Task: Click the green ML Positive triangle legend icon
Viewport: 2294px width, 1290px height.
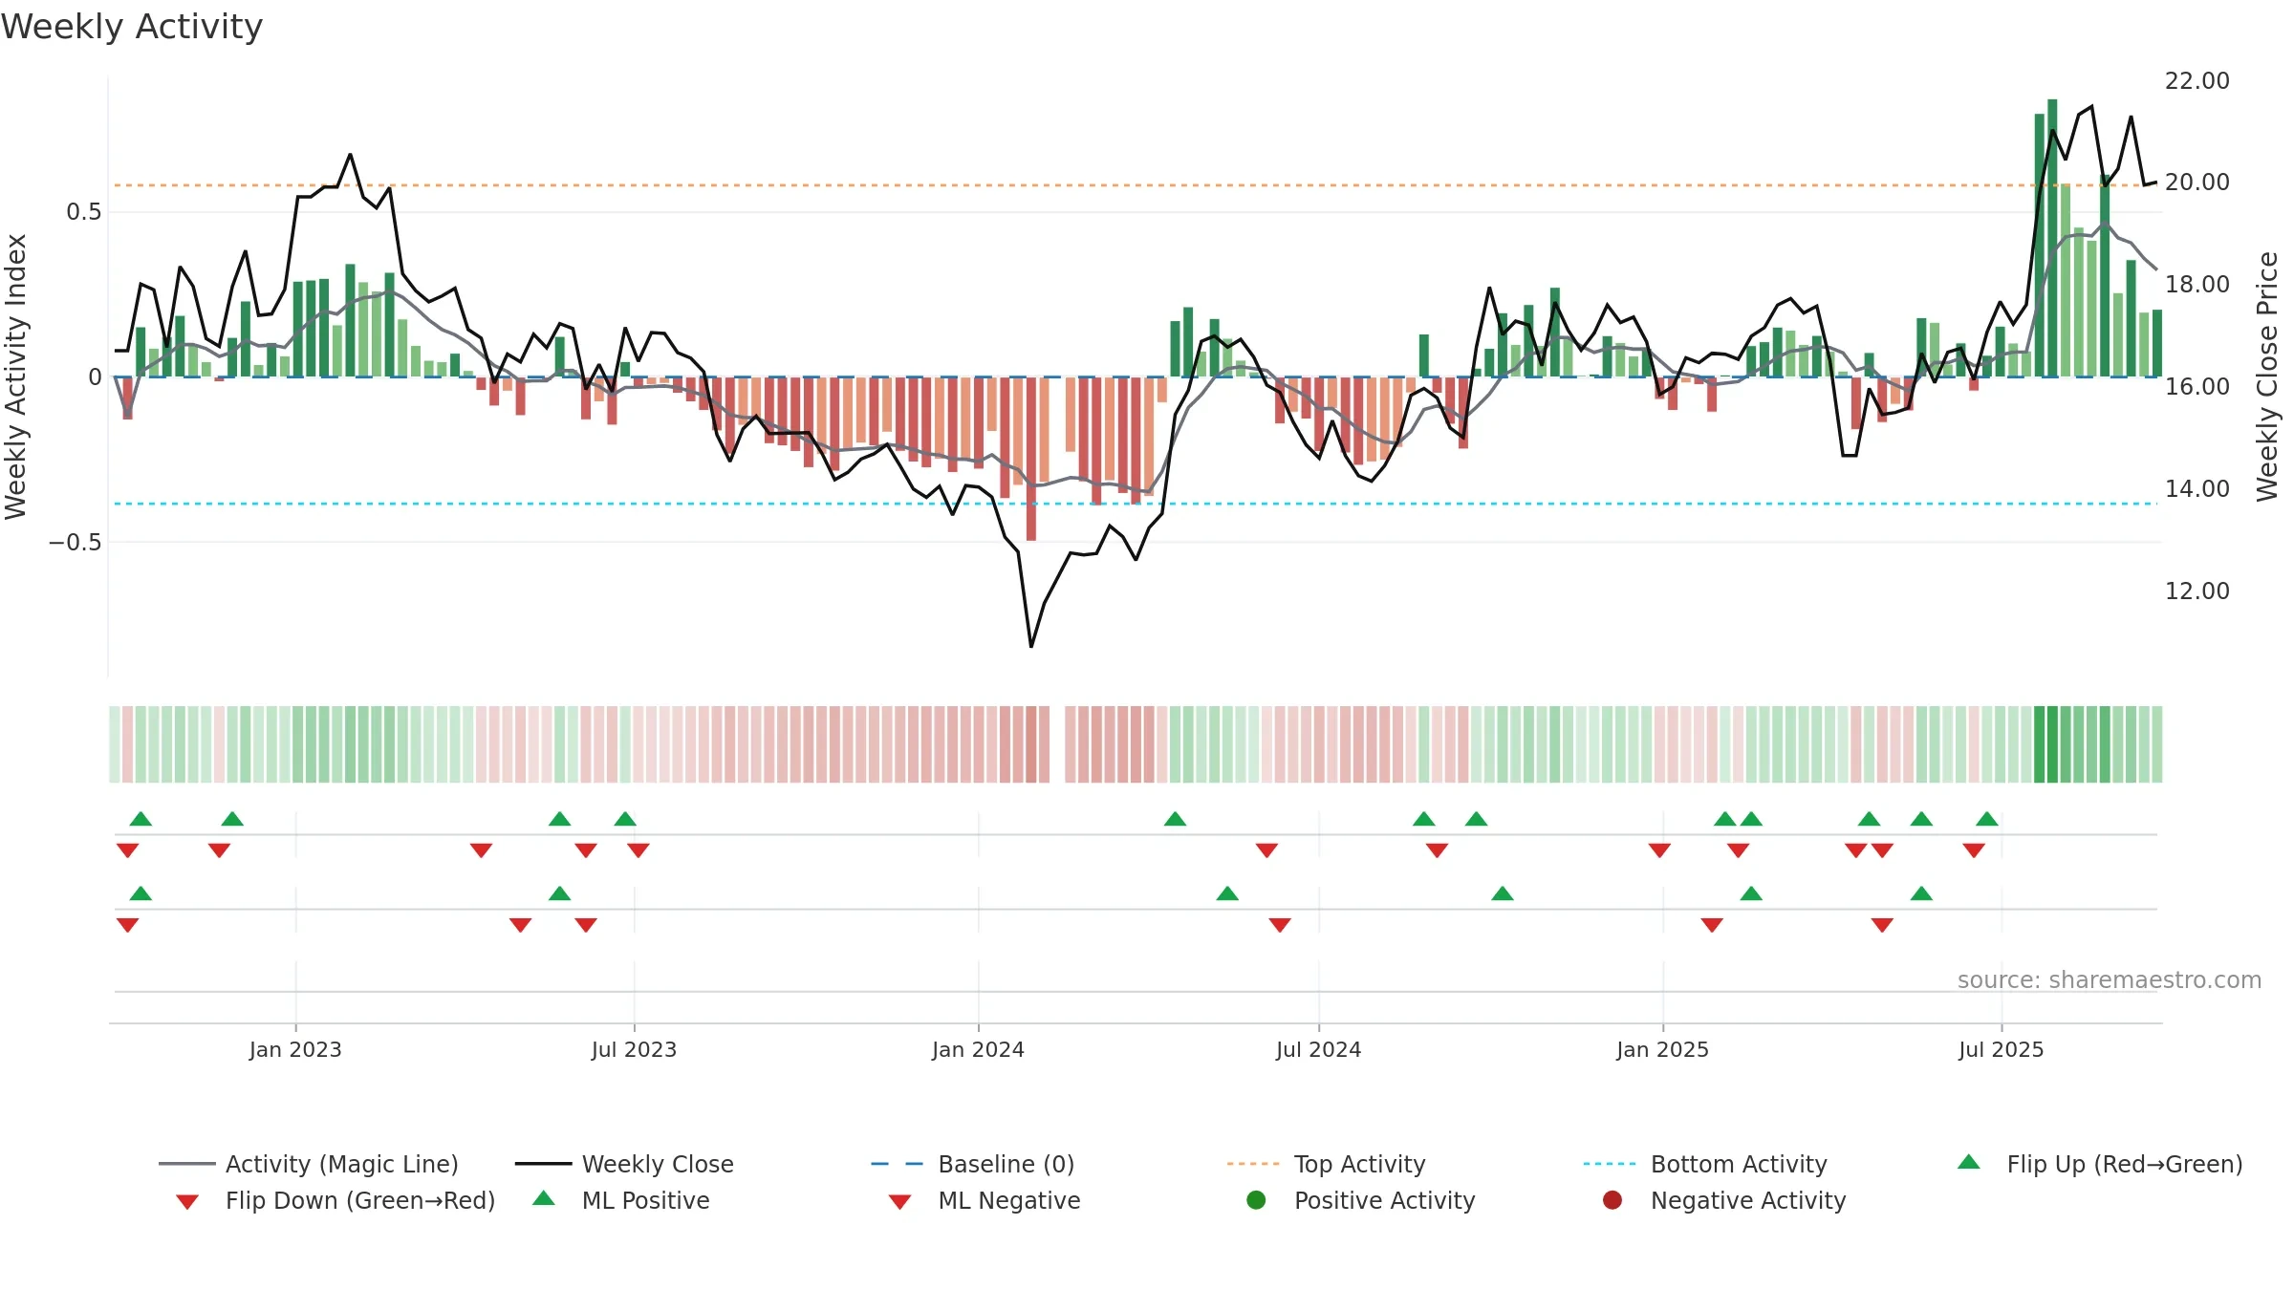Action: [x=544, y=1198]
